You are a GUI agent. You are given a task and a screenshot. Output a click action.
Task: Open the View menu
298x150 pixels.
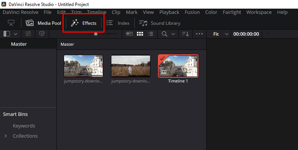coord(148,12)
